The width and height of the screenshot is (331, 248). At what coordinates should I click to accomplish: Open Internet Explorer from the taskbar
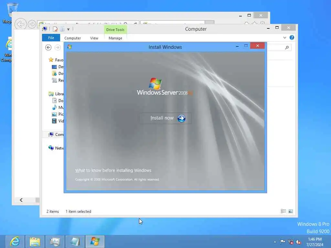click(15, 242)
